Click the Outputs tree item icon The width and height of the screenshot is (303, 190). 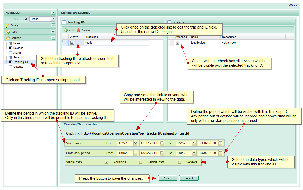pyautogui.click(x=11, y=67)
